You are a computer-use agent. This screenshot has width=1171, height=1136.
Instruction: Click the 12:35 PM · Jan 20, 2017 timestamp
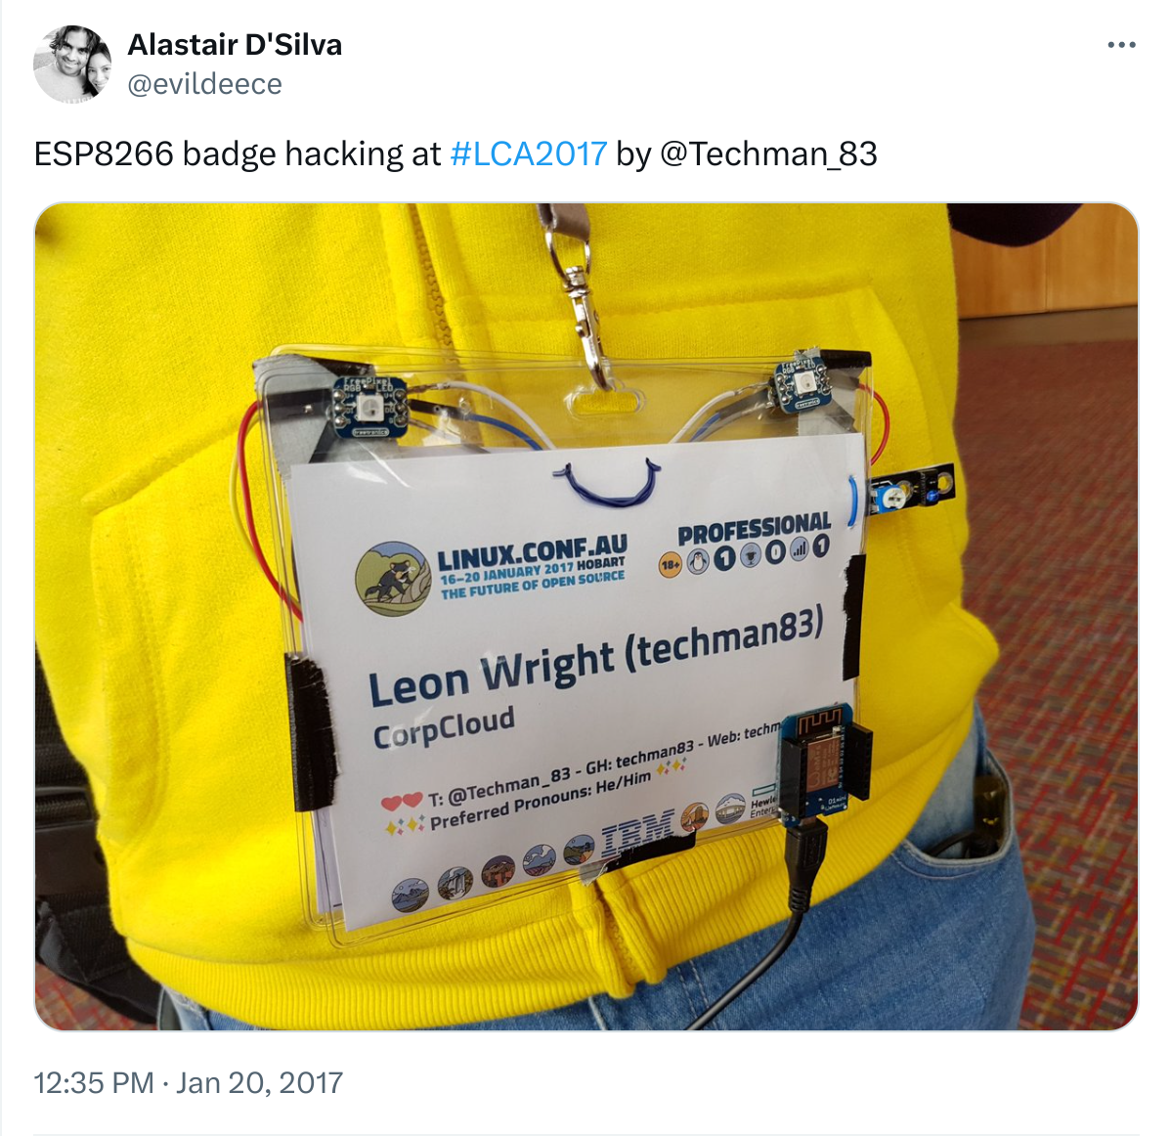point(189,1082)
